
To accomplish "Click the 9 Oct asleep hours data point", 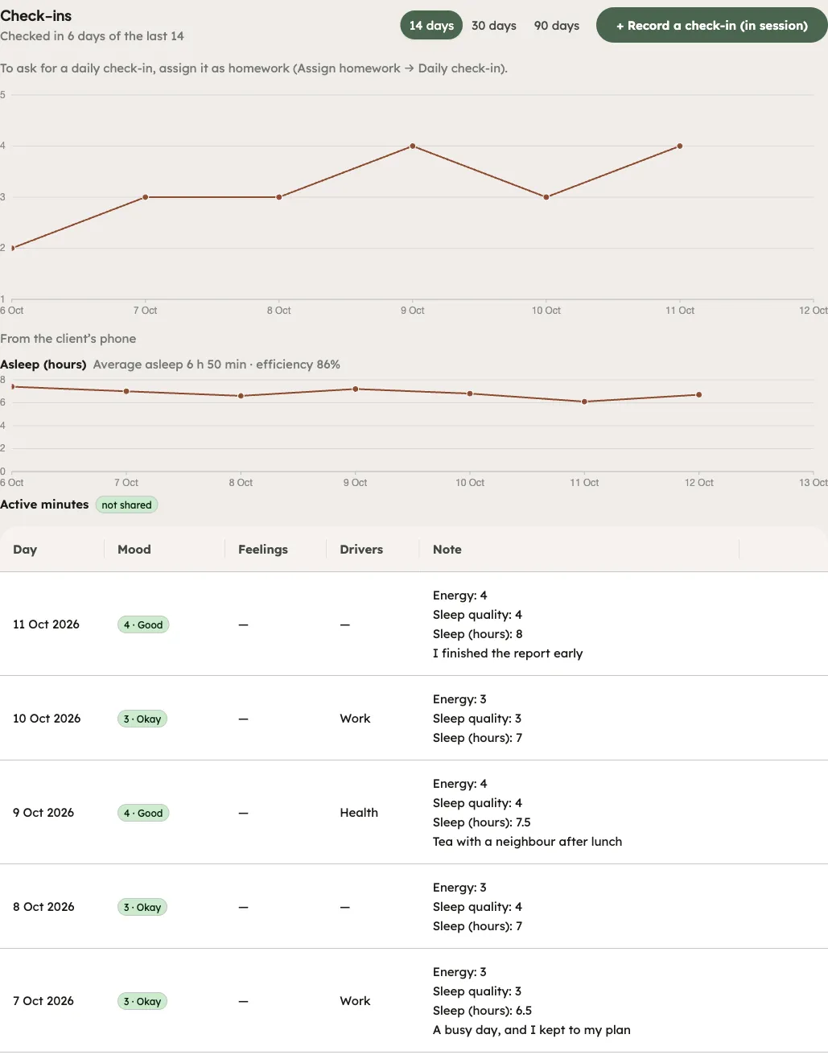I will pyautogui.click(x=356, y=389).
